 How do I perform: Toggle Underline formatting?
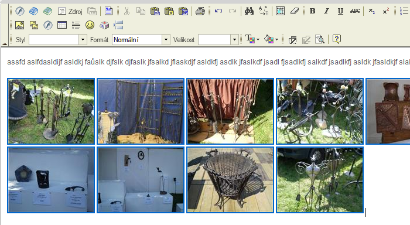click(x=340, y=11)
